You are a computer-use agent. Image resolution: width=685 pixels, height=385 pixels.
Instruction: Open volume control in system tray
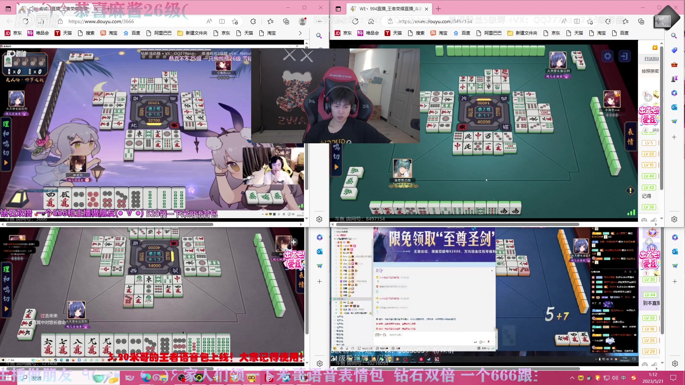[x=615, y=378]
